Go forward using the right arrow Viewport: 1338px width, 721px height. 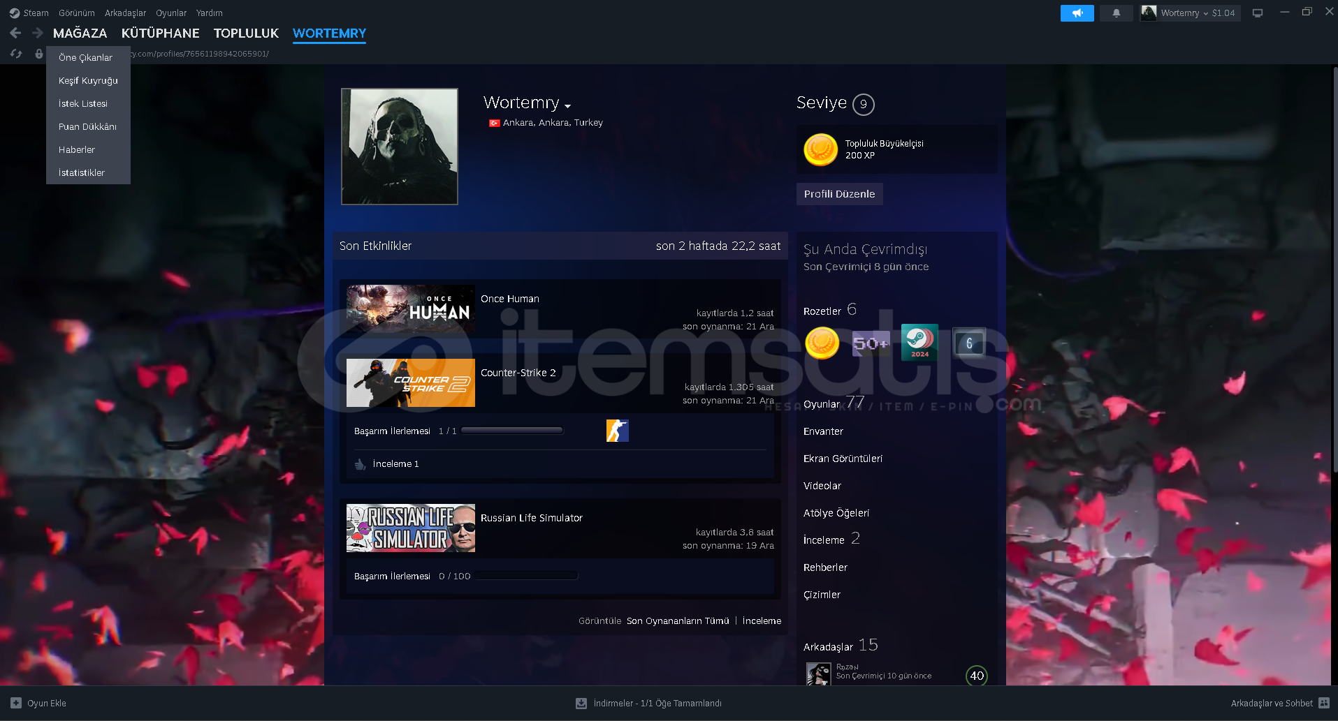click(x=38, y=33)
